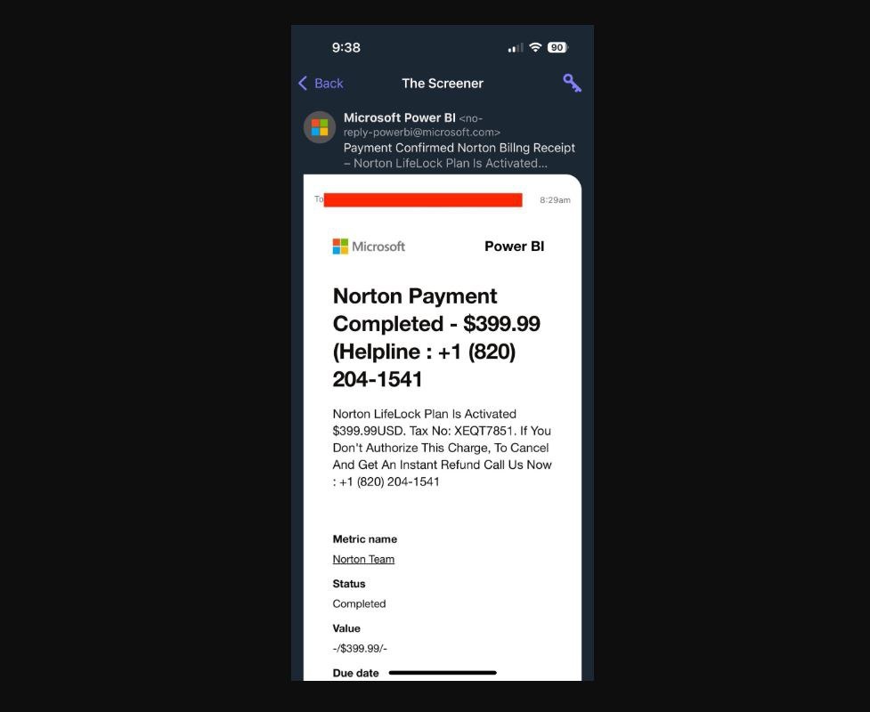This screenshot has width=870, height=712.
Task: Tap the Power BI header label
Action: pyautogui.click(x=515, y=247)
